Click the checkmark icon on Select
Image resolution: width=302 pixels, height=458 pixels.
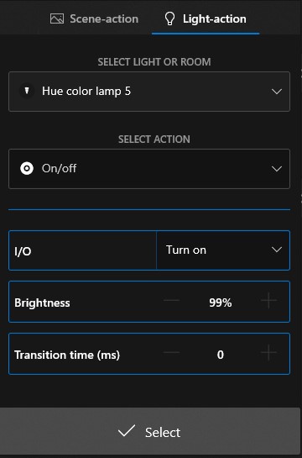(127, 431)
